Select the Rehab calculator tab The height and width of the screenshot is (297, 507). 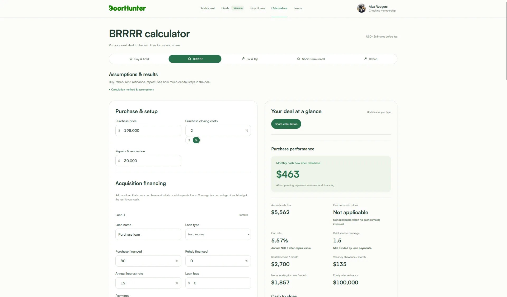coord(371,59)
